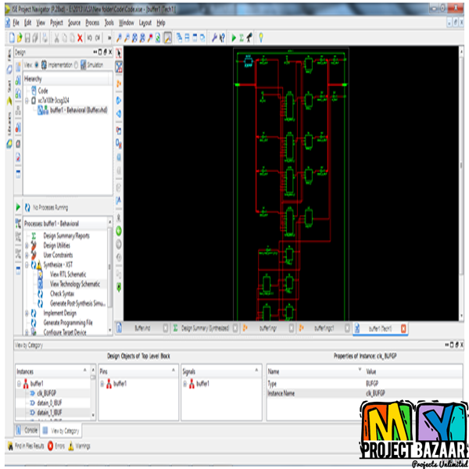The height and width of the screenshot is (469, 469).
Task: Select clk_BUFGP instance in list
Action: coord(45,393)
